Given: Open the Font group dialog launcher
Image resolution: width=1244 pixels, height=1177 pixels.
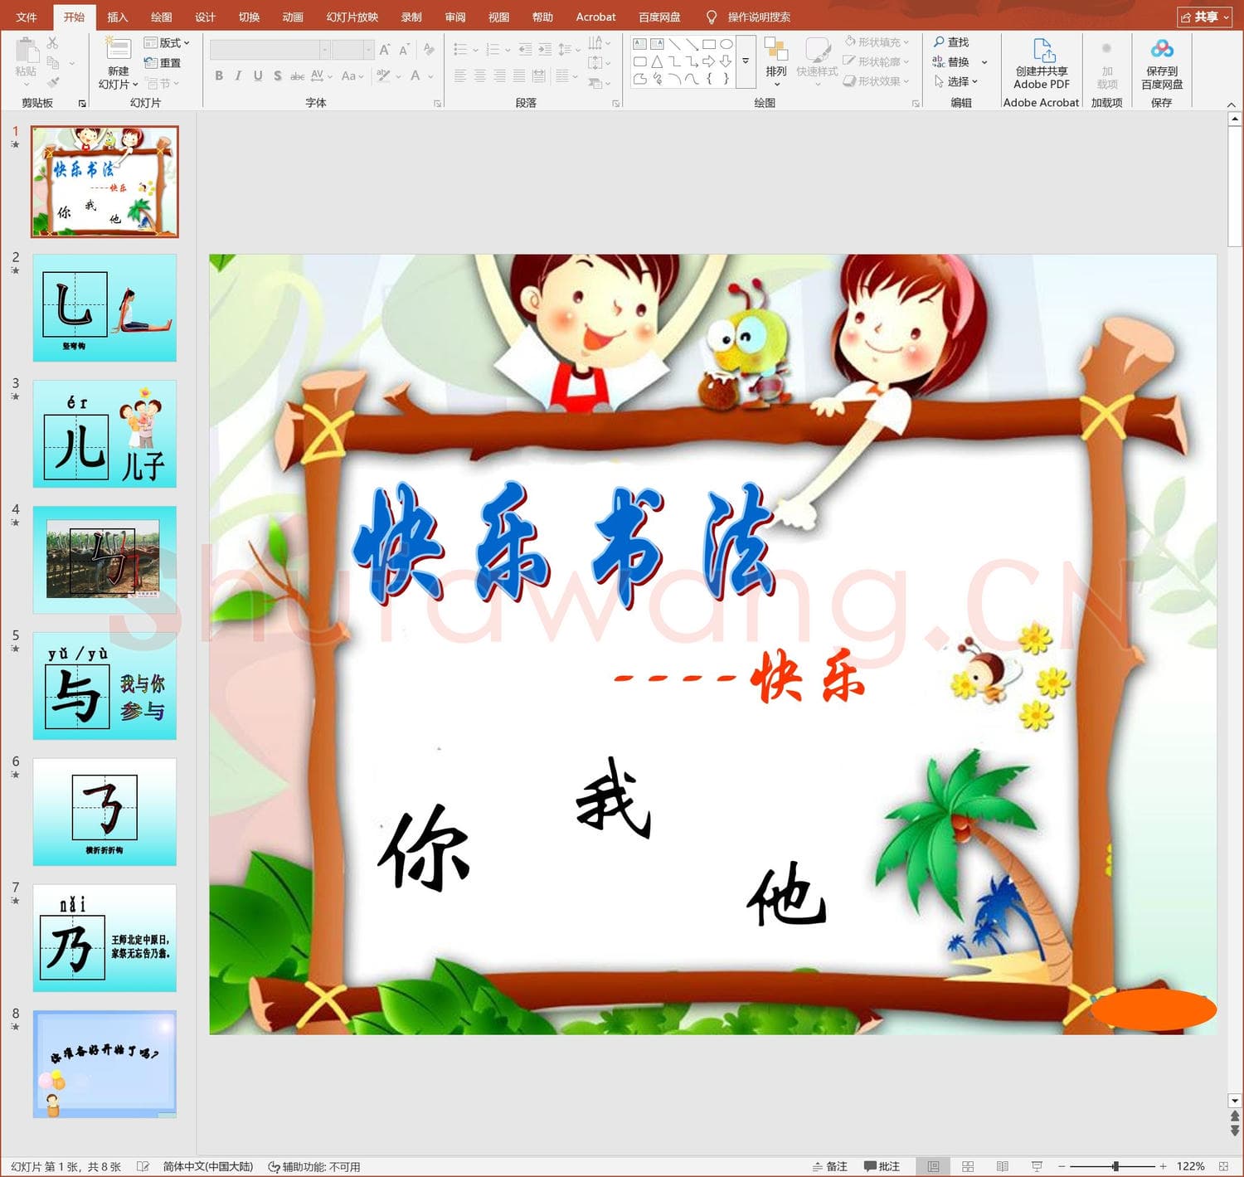Looking at the screenshot, I should click(437, 104).
